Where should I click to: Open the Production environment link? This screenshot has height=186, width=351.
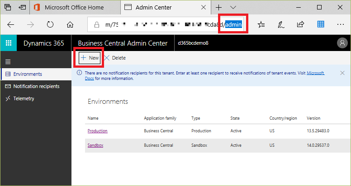click(x=97, y=131)
